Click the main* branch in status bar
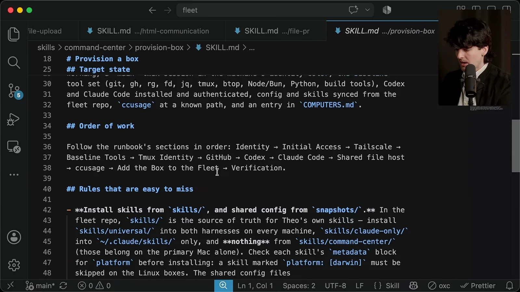Image resolution: width=520 pixels, height=292 pixels. click(x=40, y=286)
